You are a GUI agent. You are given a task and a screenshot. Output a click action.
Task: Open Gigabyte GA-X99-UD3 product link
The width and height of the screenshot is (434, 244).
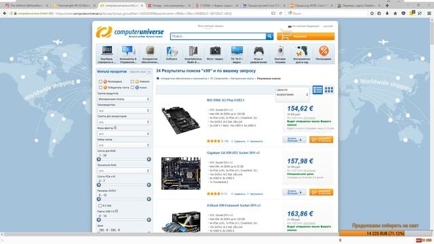(x=233, y=152)
